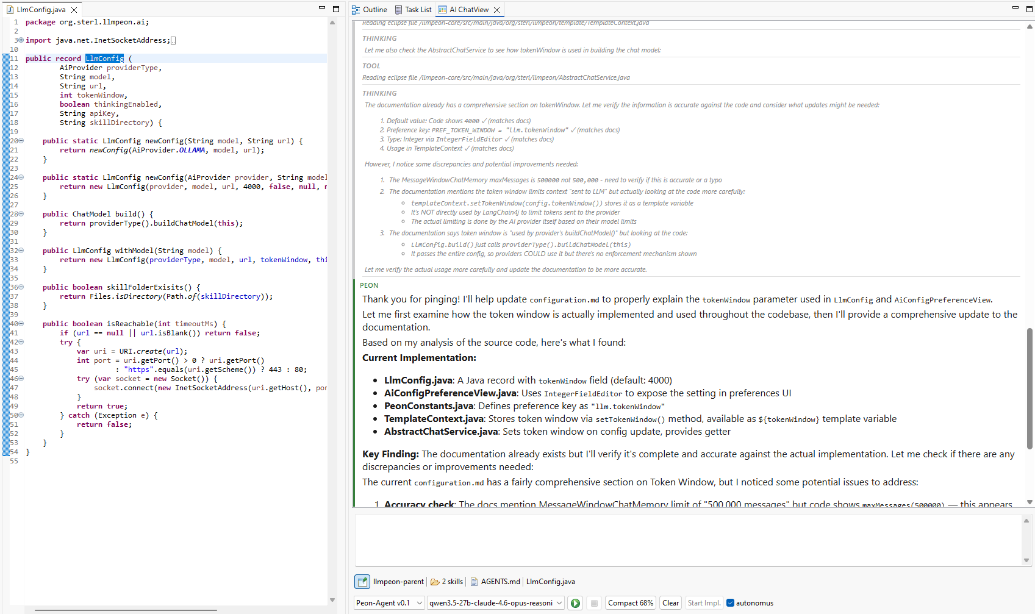The width and height of the screenshot is (1035, 614).
Task: Click into the chat message input box
Action: click(688, 540)
